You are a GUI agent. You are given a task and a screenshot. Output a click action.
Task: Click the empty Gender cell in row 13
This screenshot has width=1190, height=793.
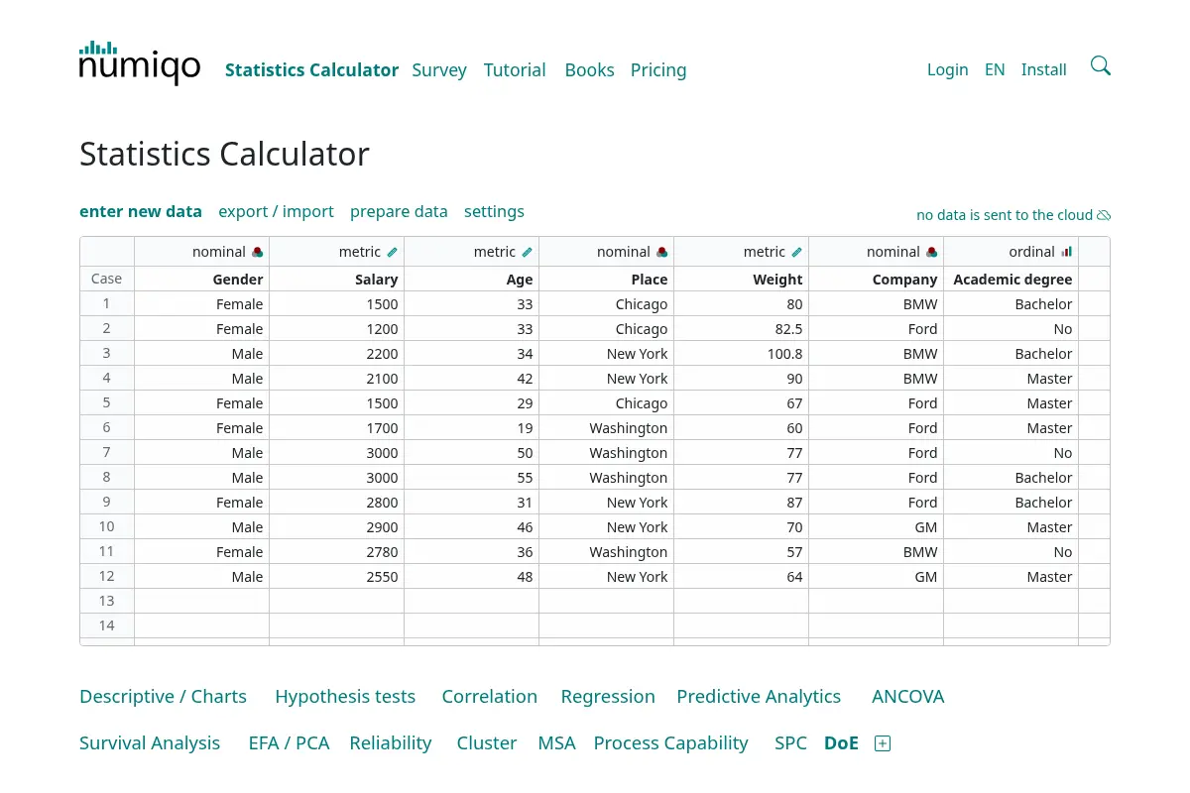[x=202, y=602]
